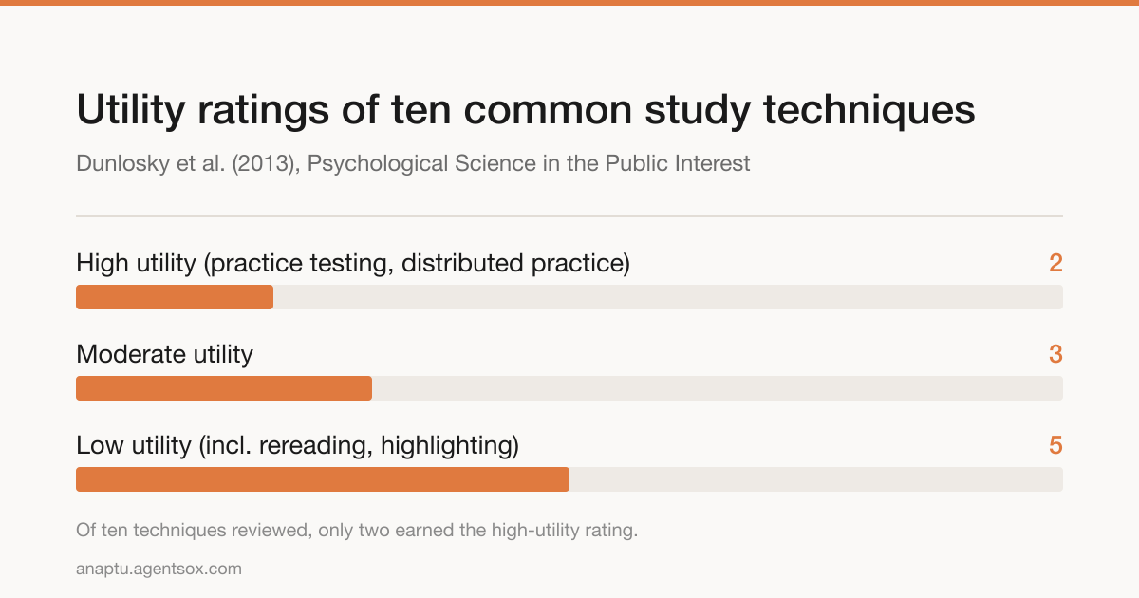
Task: Click the value 2 for High utility
Action: pos(1055,263)
